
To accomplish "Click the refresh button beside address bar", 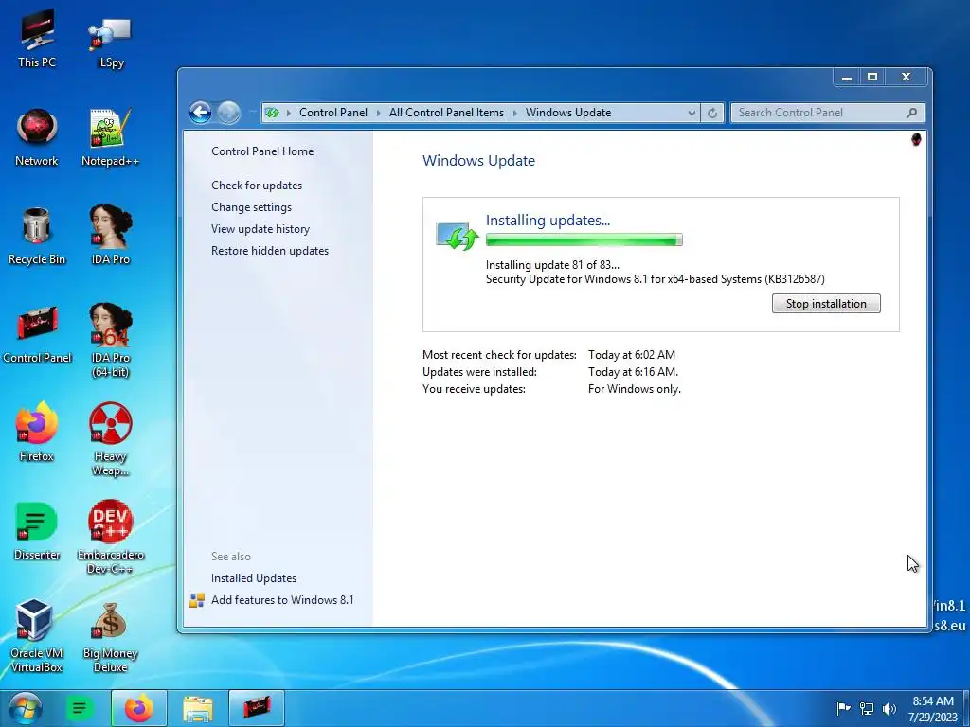I will pos(712,113).
